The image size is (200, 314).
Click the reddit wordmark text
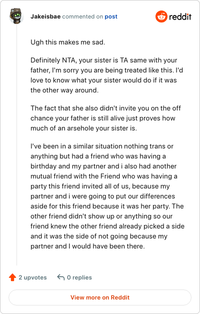click(x=180, y=16)
